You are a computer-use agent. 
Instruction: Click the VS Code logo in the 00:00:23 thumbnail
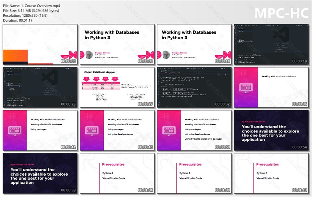[50, 77]
